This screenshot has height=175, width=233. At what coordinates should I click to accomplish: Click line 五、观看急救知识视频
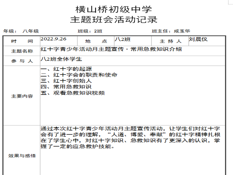click(73, 93)
